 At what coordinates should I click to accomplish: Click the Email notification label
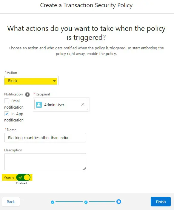(14, 104)
